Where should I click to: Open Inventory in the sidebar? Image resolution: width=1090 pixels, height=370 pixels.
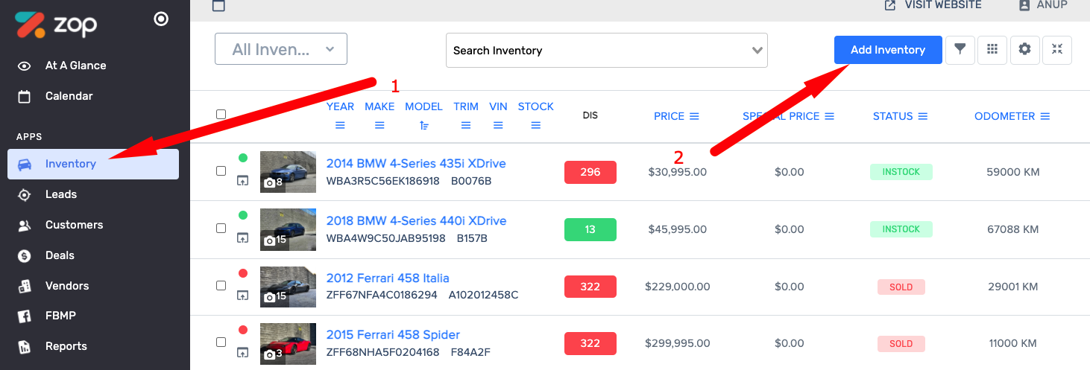[x=93, y=164]
